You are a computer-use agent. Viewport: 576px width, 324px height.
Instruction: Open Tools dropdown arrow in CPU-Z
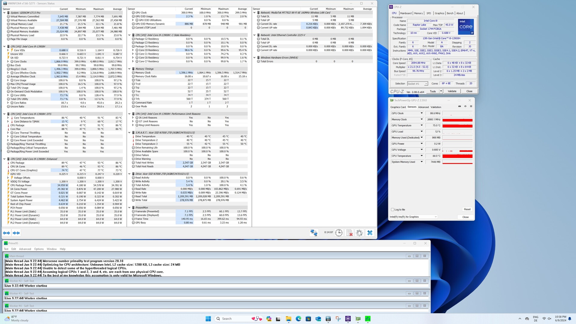pyautogui.click(x=441, y=91)
